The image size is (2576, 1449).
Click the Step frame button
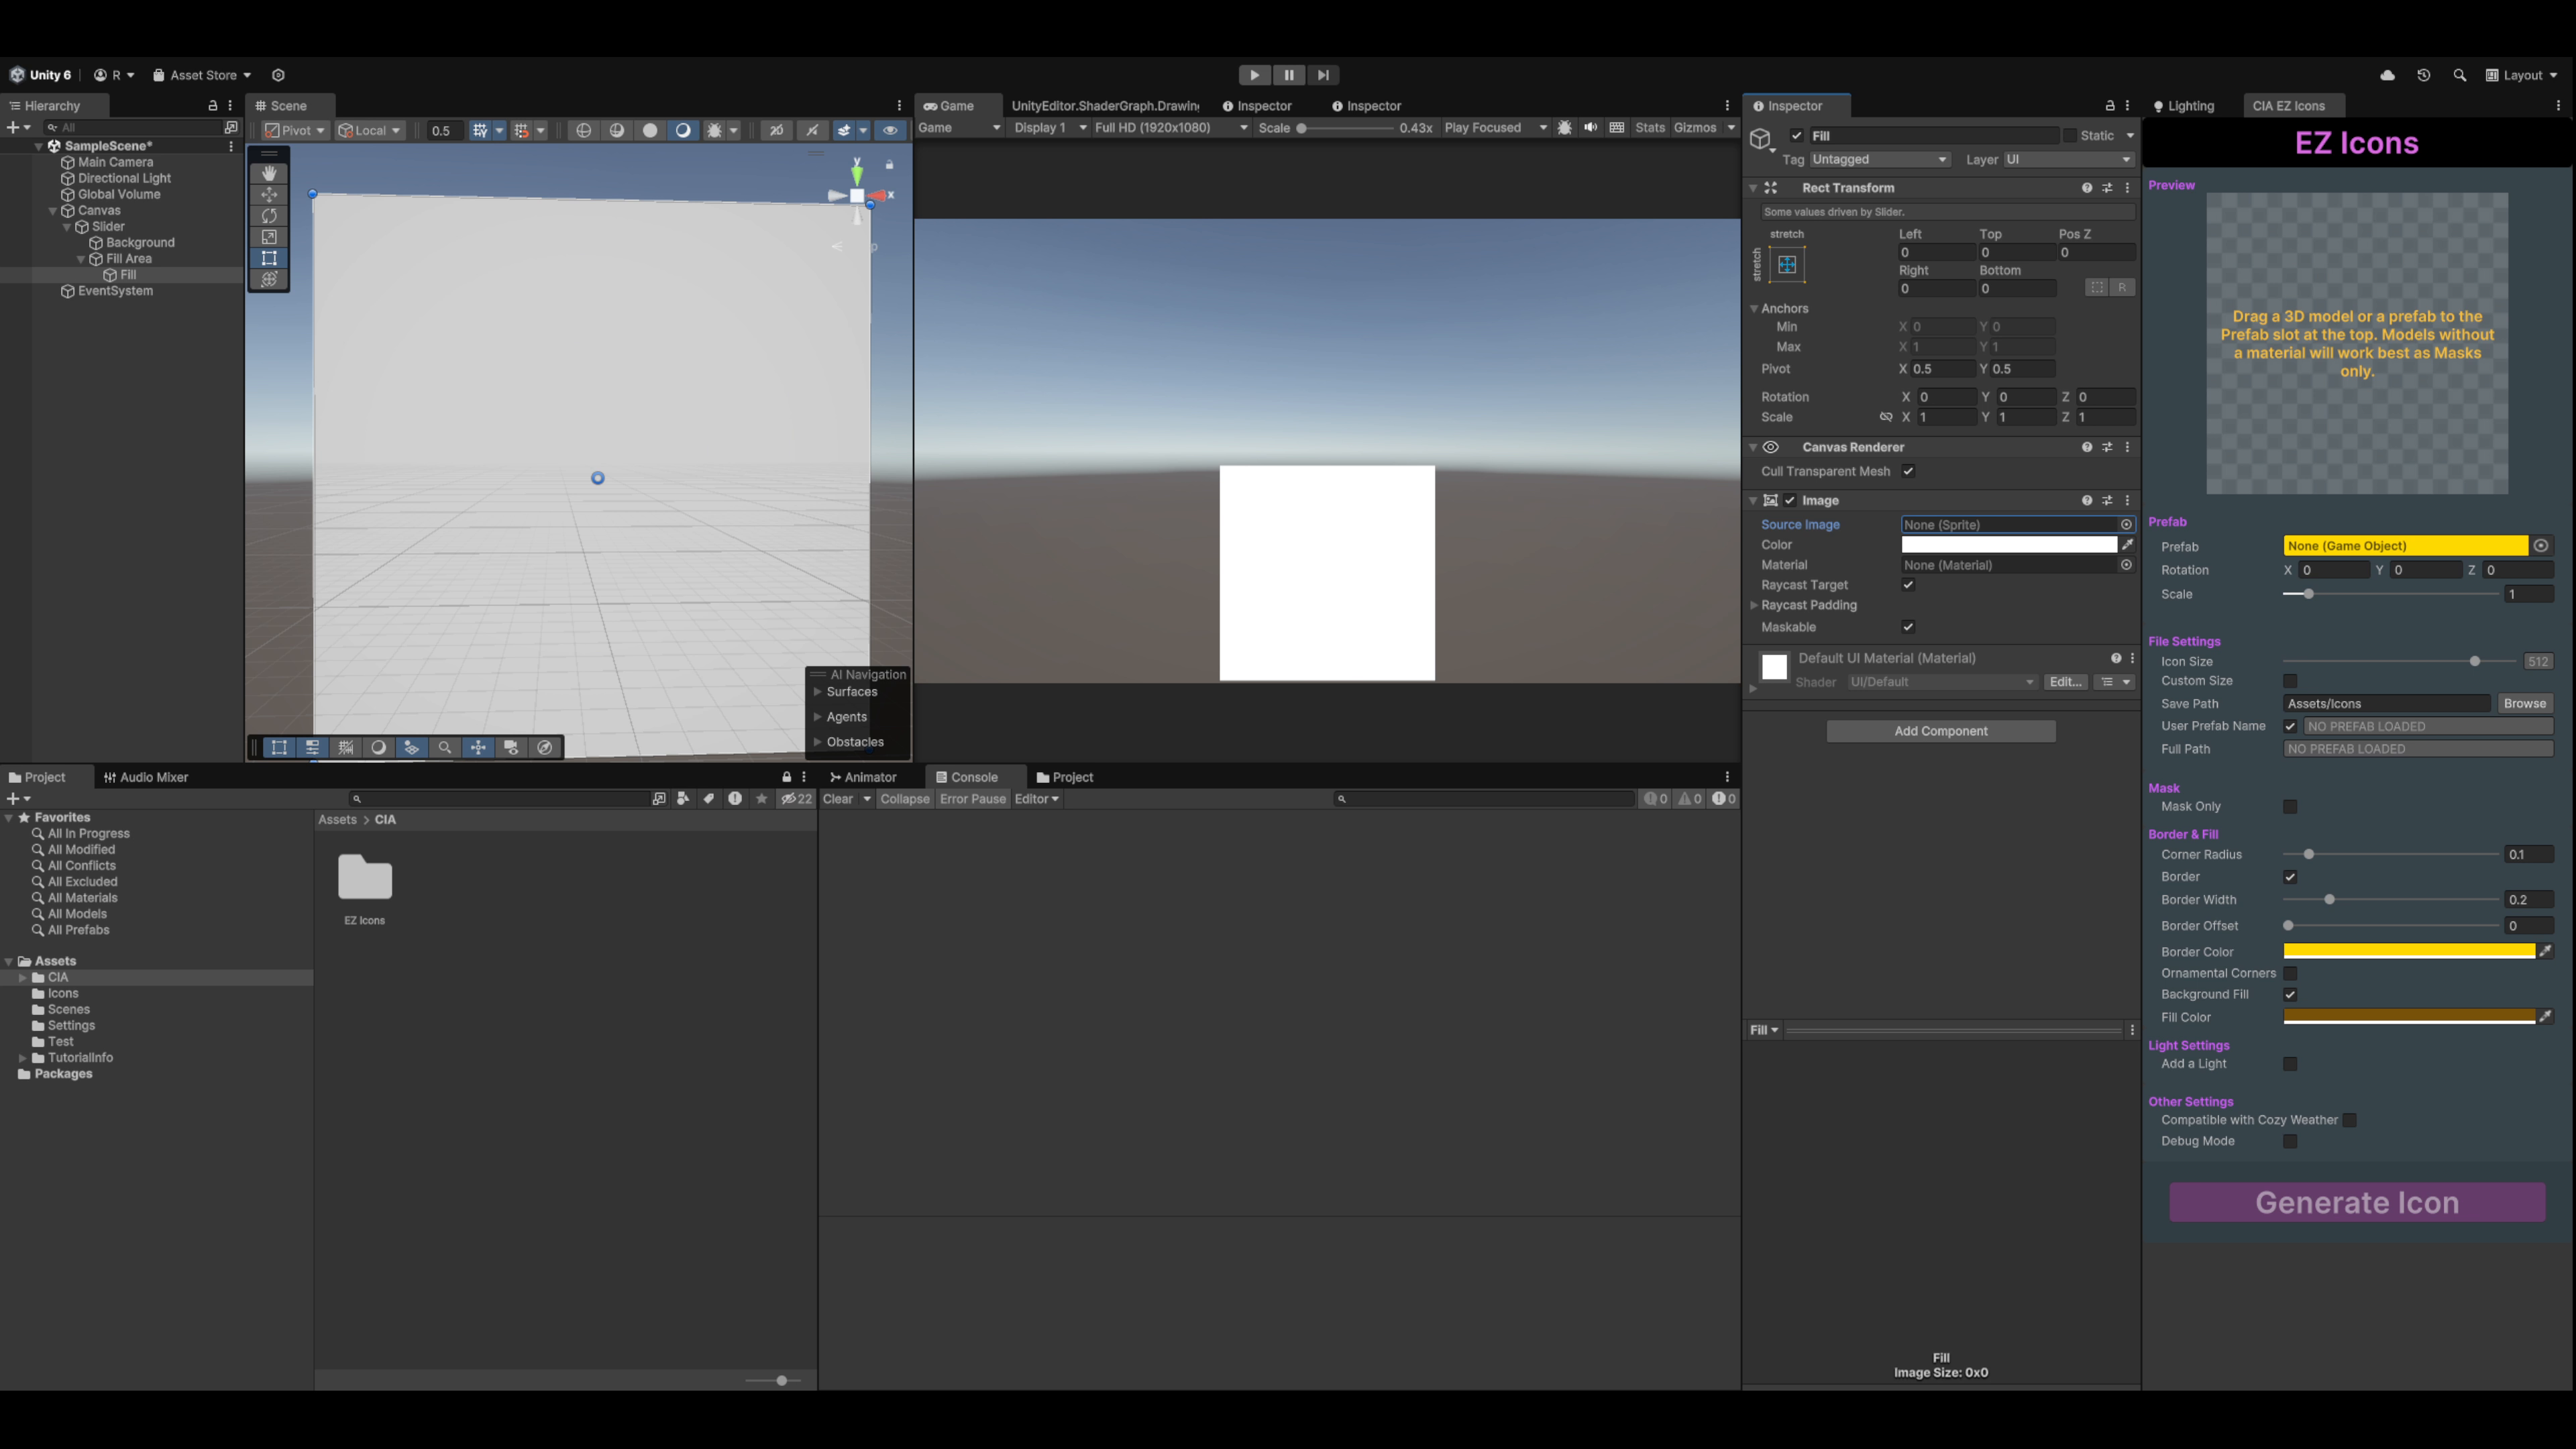pos(1323,75)
